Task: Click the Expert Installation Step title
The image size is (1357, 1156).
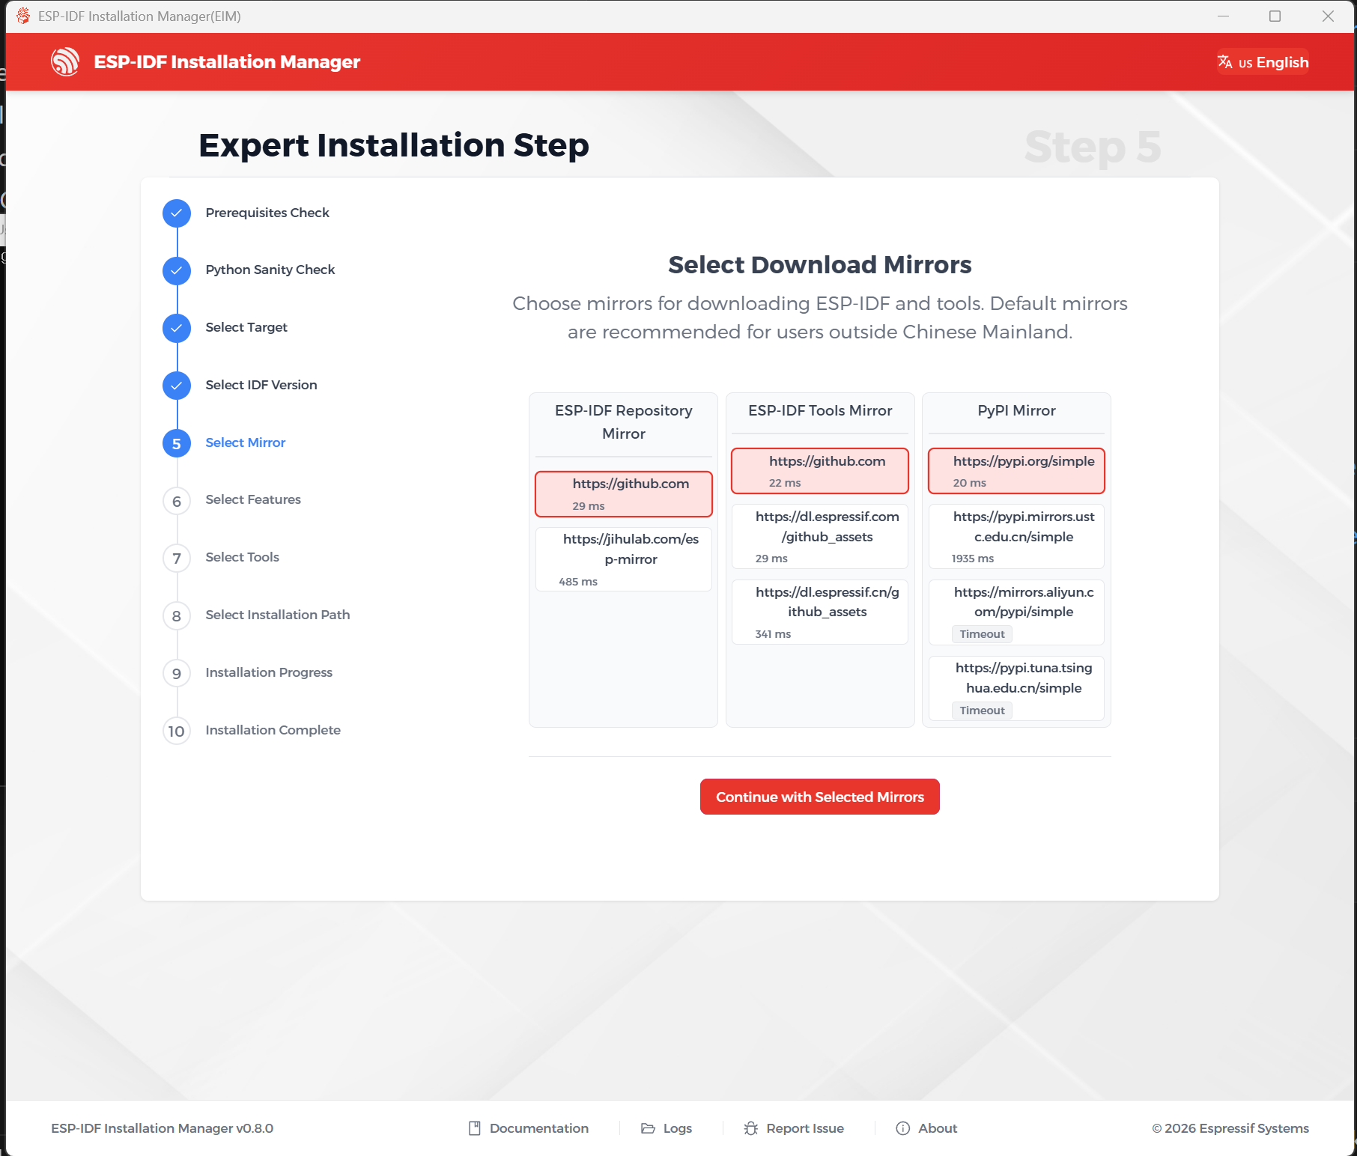Action: coord(394,145)
